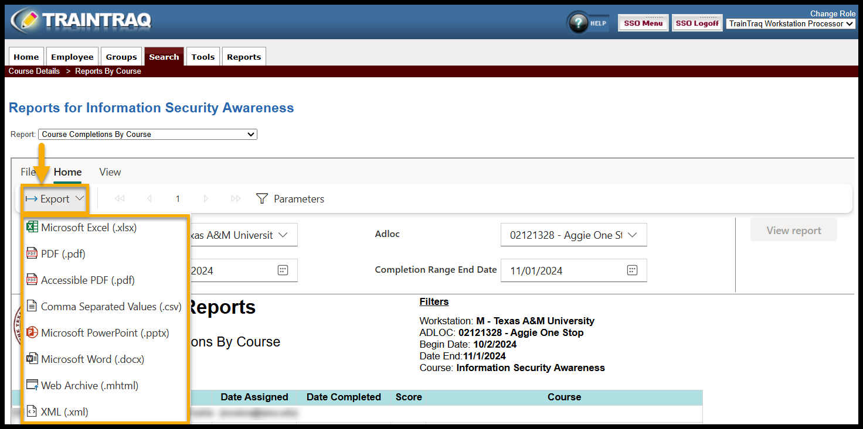863x429 pixels.
Task: Click the SSO Logoff button
Action: pos(696,23)
